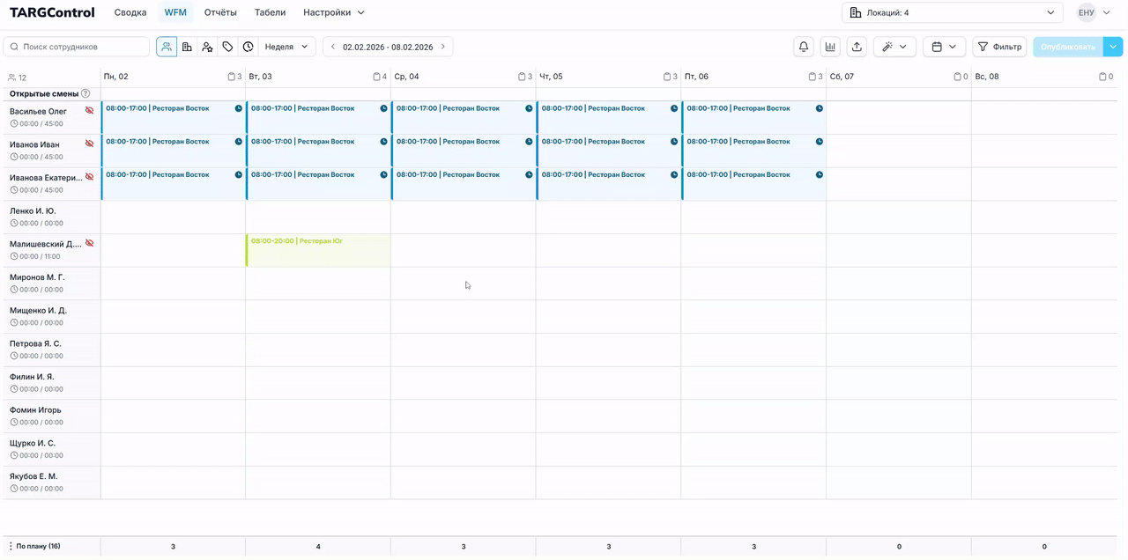
Task: Open the clock time view icon
Action: 249,47
